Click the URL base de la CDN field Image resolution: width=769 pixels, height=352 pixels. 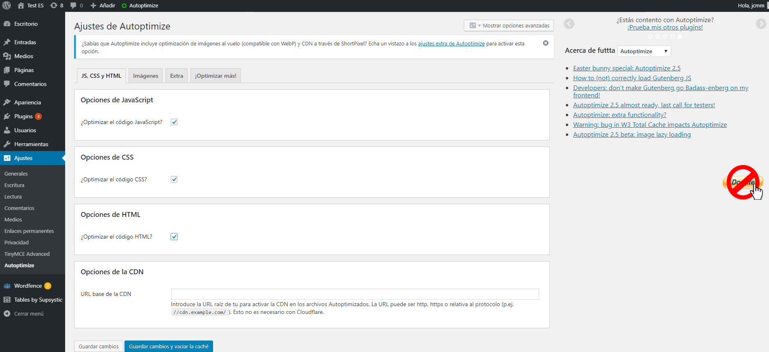coord(355,294)
